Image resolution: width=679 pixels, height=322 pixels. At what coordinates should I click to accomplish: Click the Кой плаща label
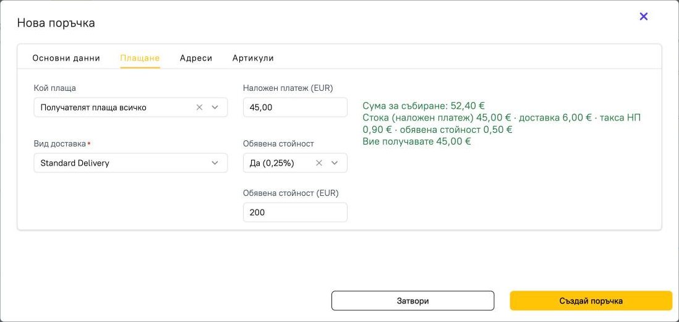[54, 88]
